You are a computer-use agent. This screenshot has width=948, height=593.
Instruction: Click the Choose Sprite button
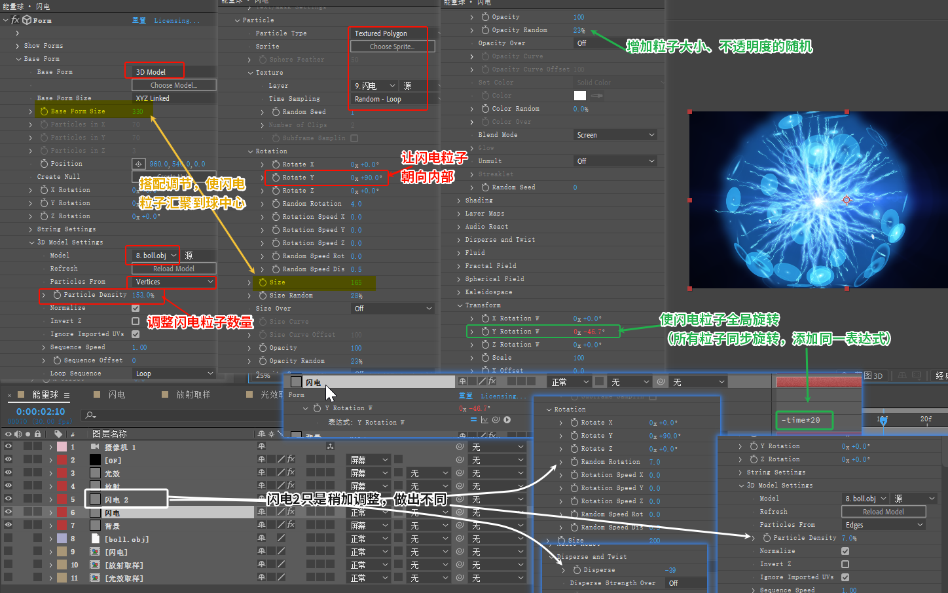(x=392, y=47)
